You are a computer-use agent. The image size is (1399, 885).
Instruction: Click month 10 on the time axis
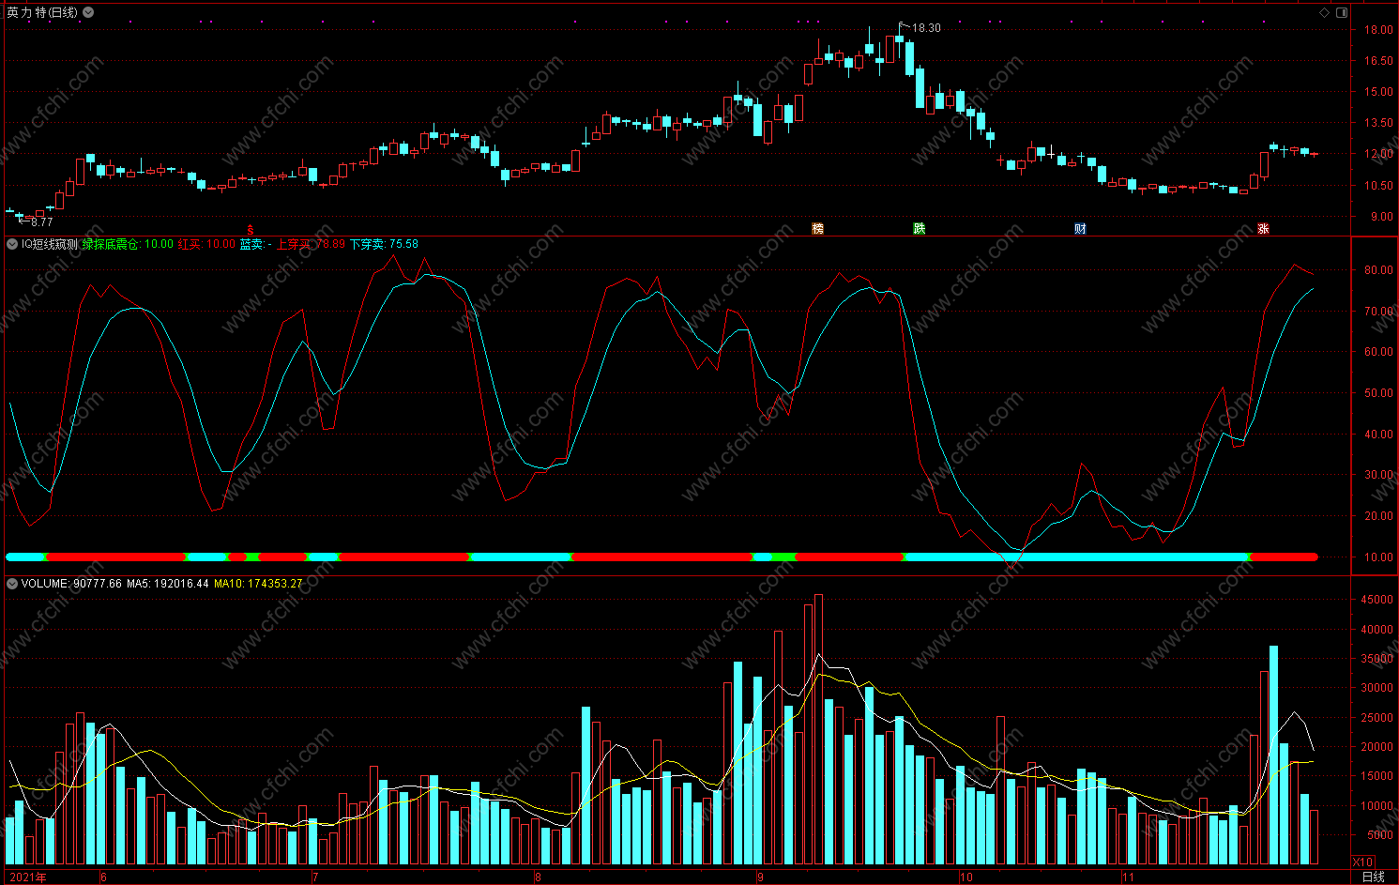point(966,877)
